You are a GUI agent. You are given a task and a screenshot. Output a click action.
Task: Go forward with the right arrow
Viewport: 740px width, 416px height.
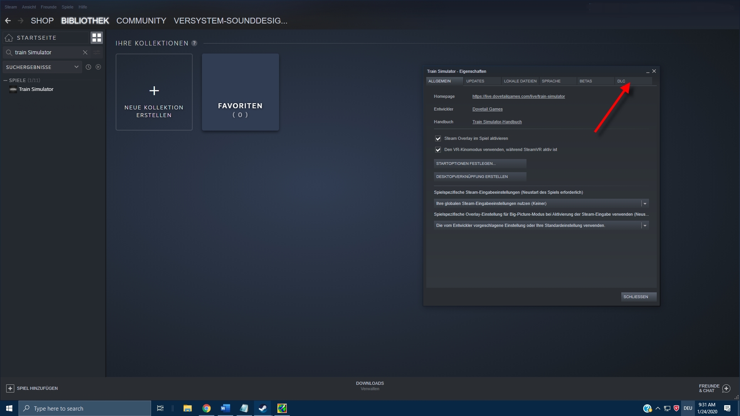[x=21, y=21]
